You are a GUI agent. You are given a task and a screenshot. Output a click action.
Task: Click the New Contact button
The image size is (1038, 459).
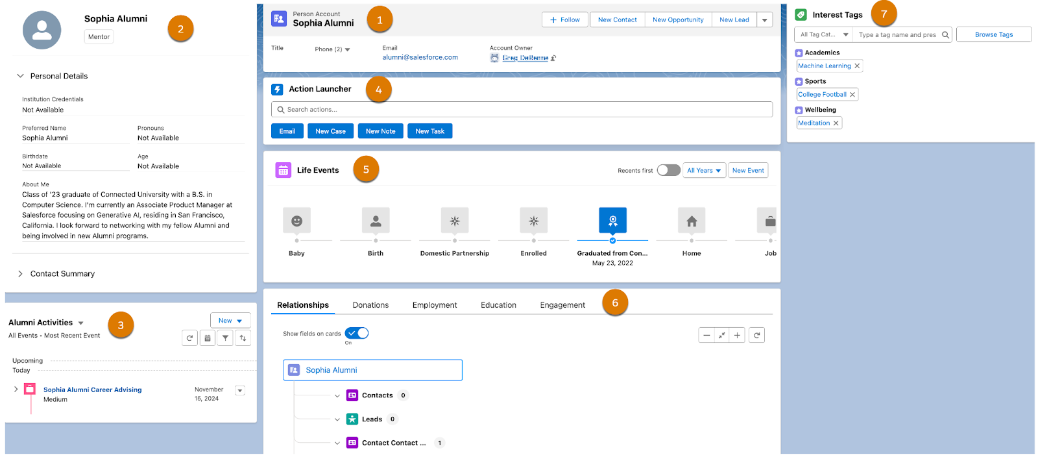[x=617, y=20]
